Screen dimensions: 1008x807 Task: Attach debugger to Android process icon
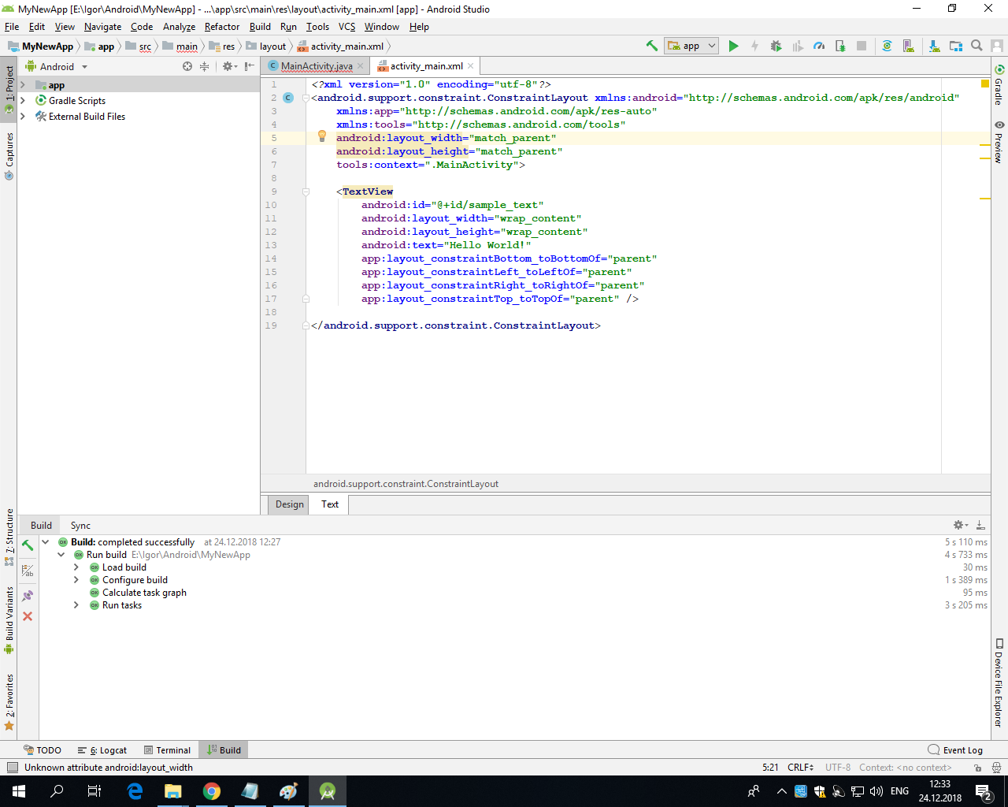840,46
